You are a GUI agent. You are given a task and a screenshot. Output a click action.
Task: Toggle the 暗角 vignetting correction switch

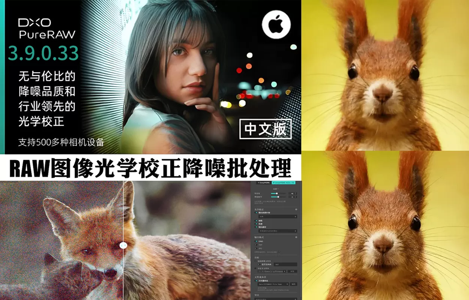[256, 220]
